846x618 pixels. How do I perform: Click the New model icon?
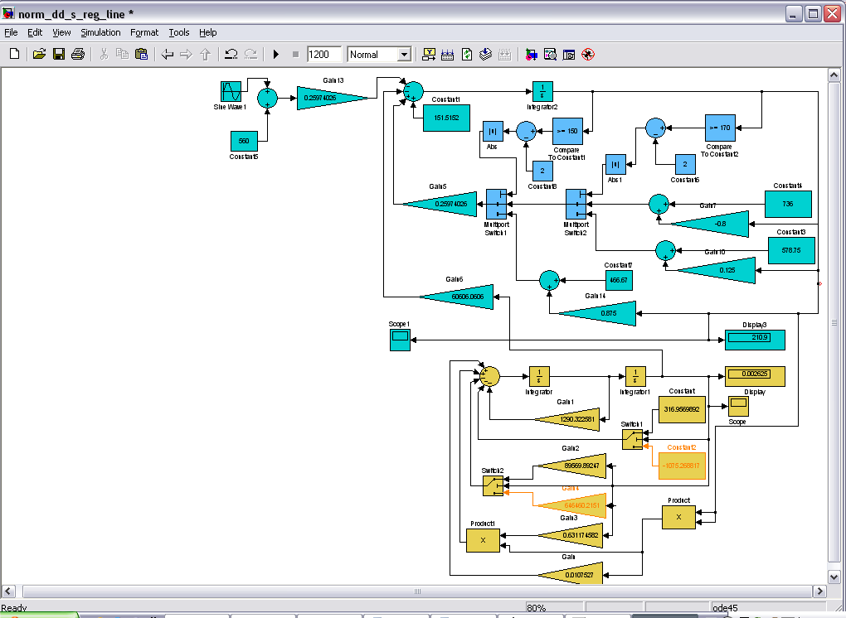14,55
